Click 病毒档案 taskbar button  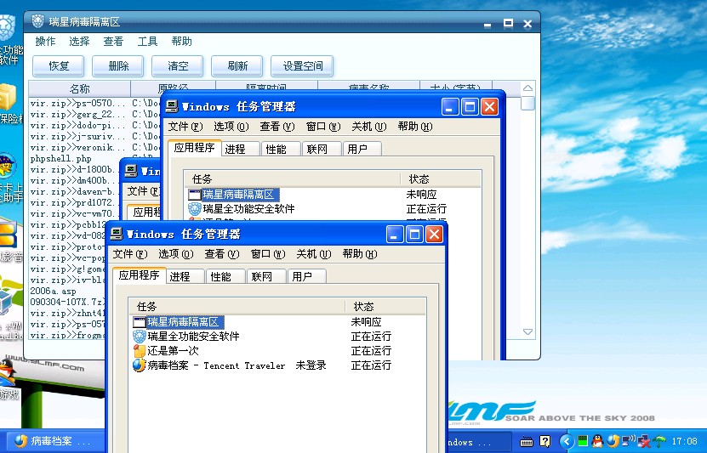click(x=54, y=441)
